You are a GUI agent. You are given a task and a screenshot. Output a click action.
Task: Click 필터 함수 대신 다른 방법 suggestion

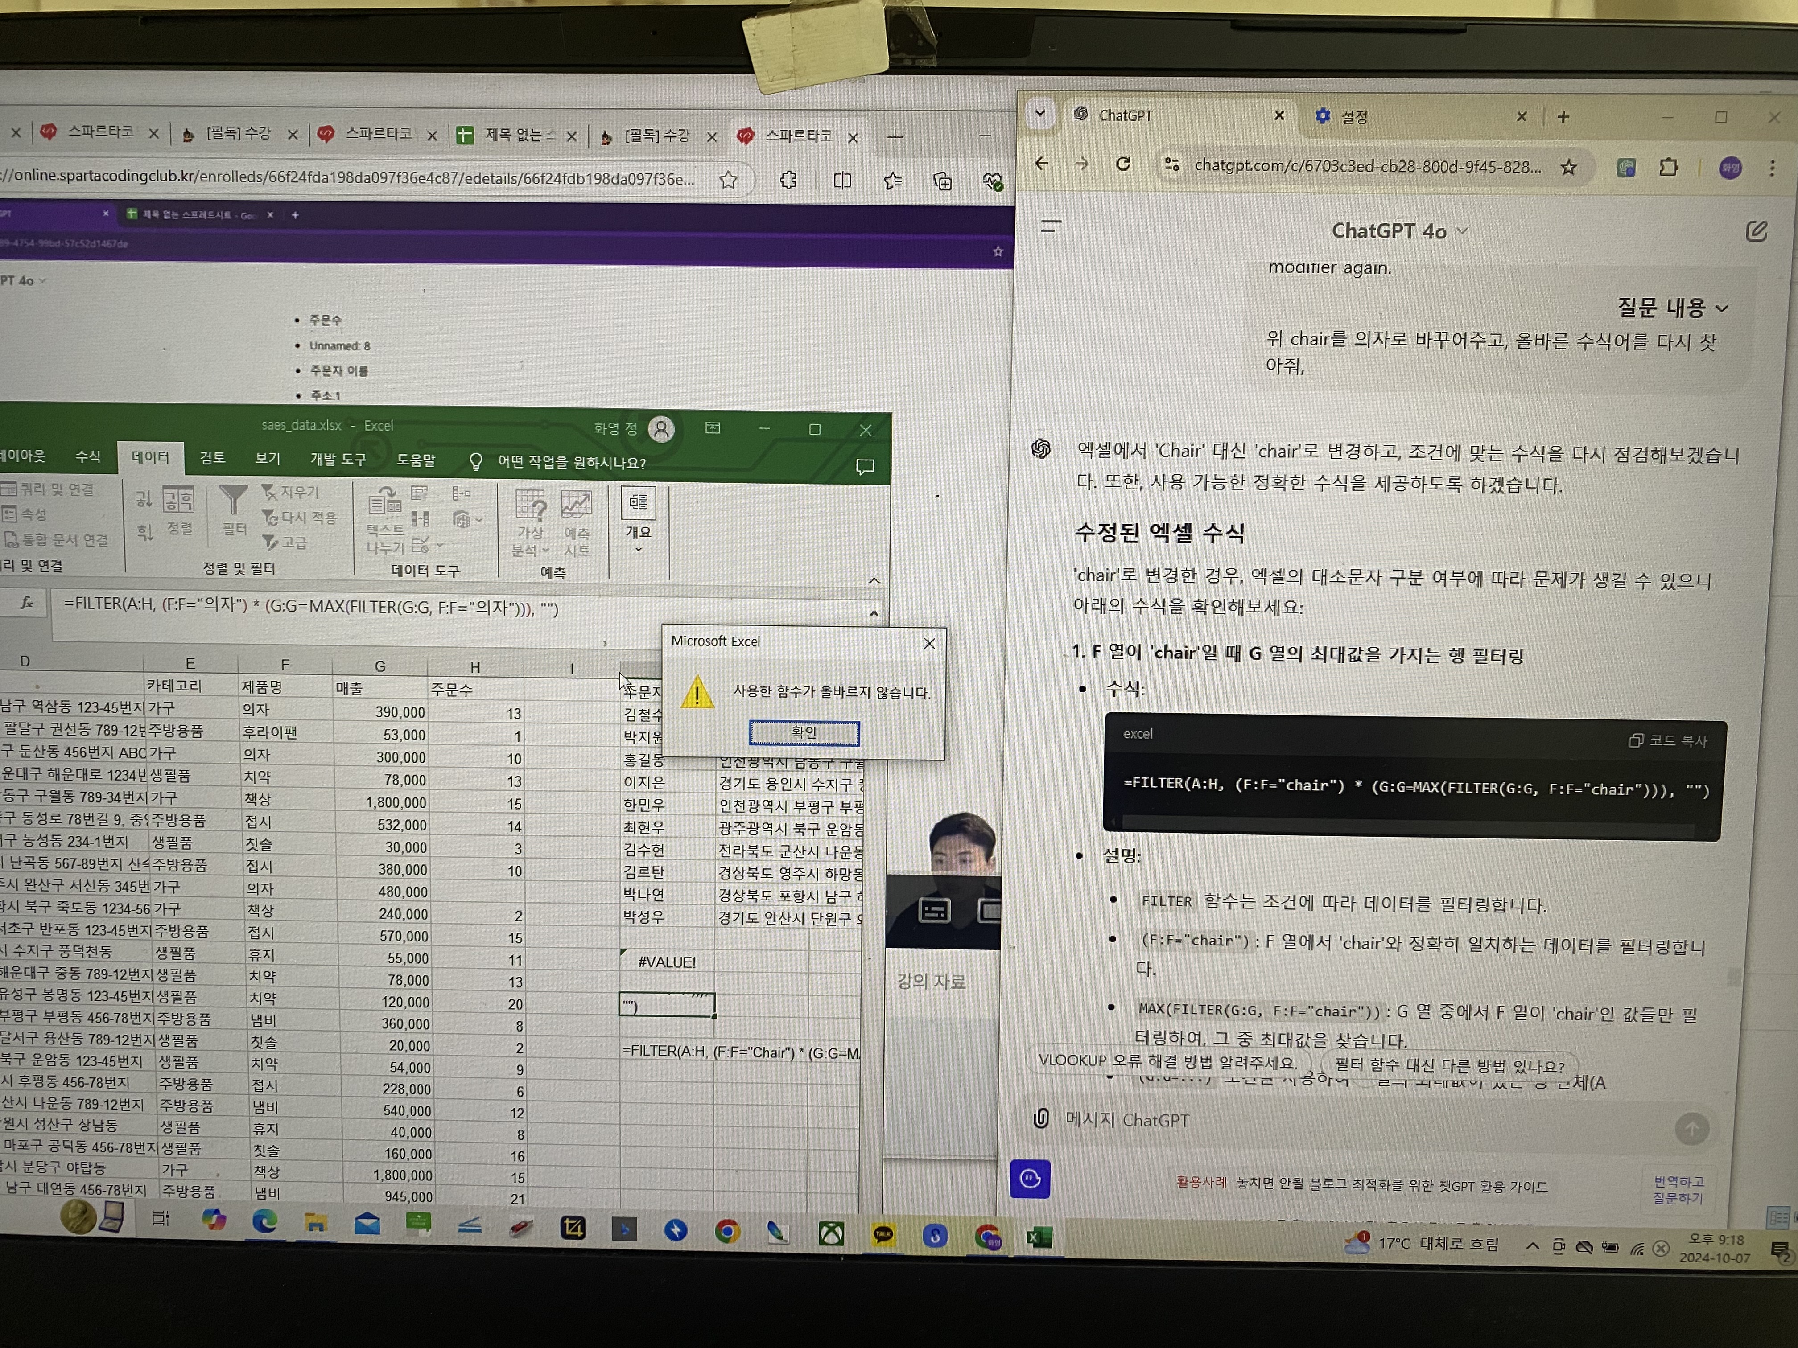click(x=1449, y=1065)
